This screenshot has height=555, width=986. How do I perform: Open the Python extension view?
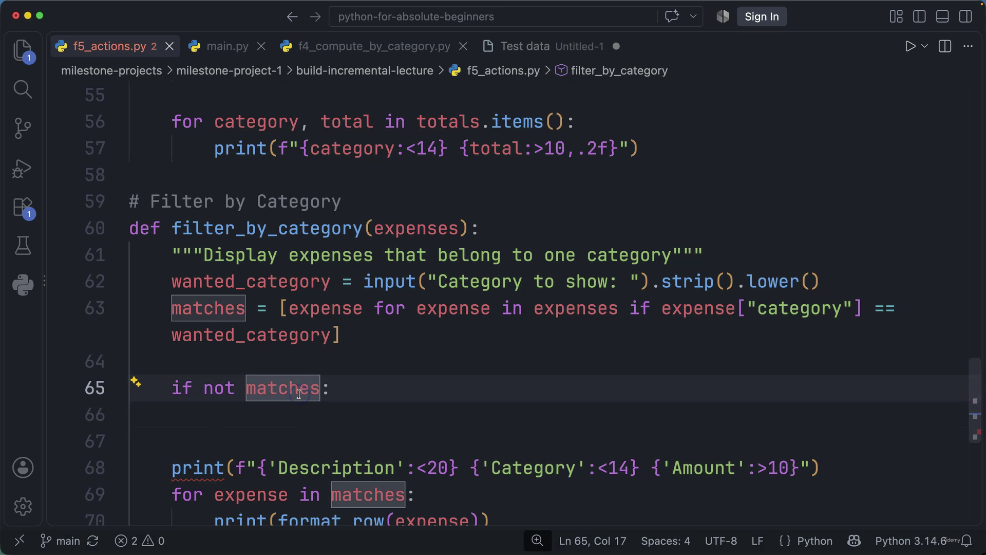[23, 284]
